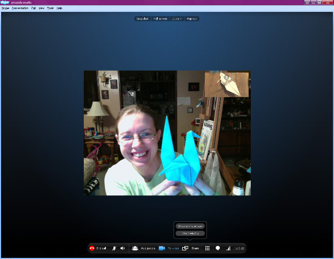Screen dimensions: 334x259
Task: Check call quality signal bars icon
Action: coord(228,248)
